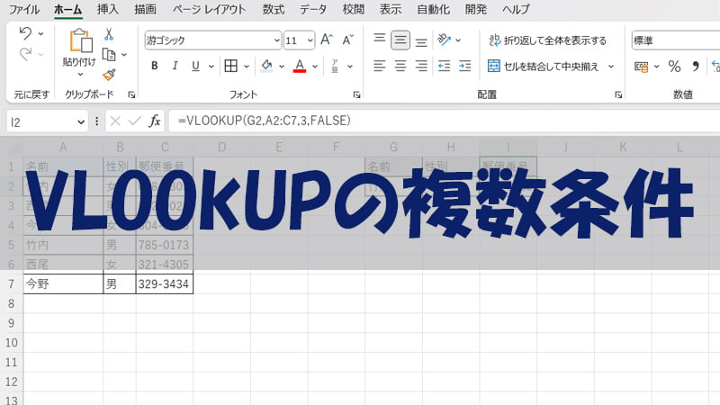720x405 pixels.
Task: Open the 標準 number format dropdown
Action: pyautogui.click(x=675, y=40)
